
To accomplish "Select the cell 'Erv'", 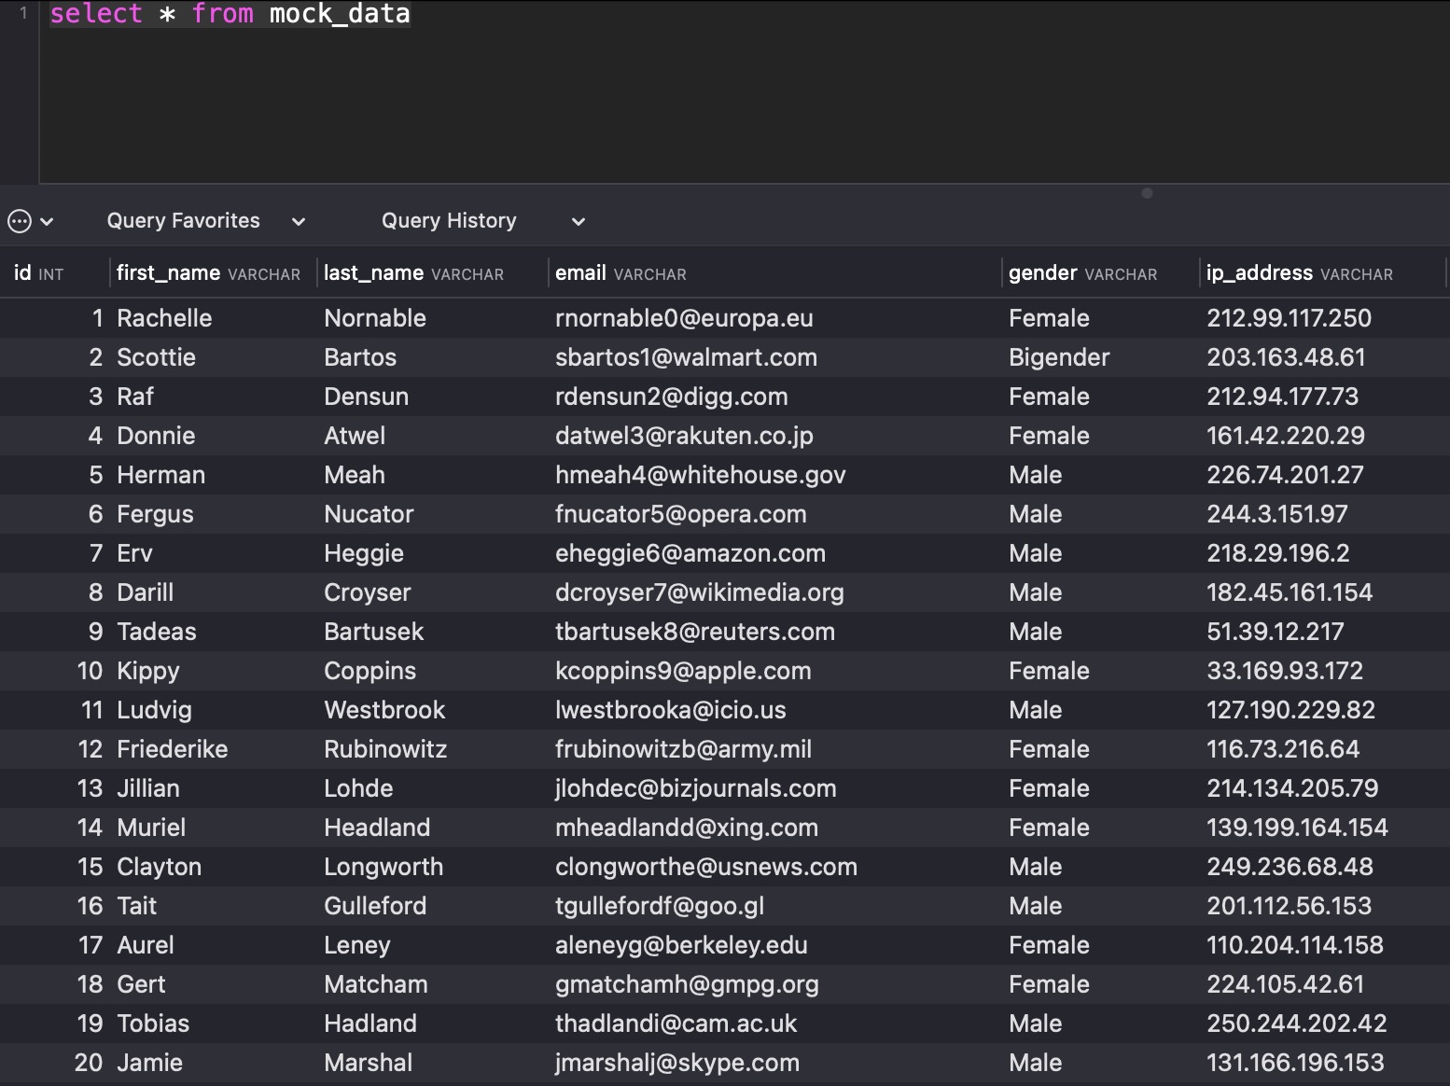I will [134, 553].
